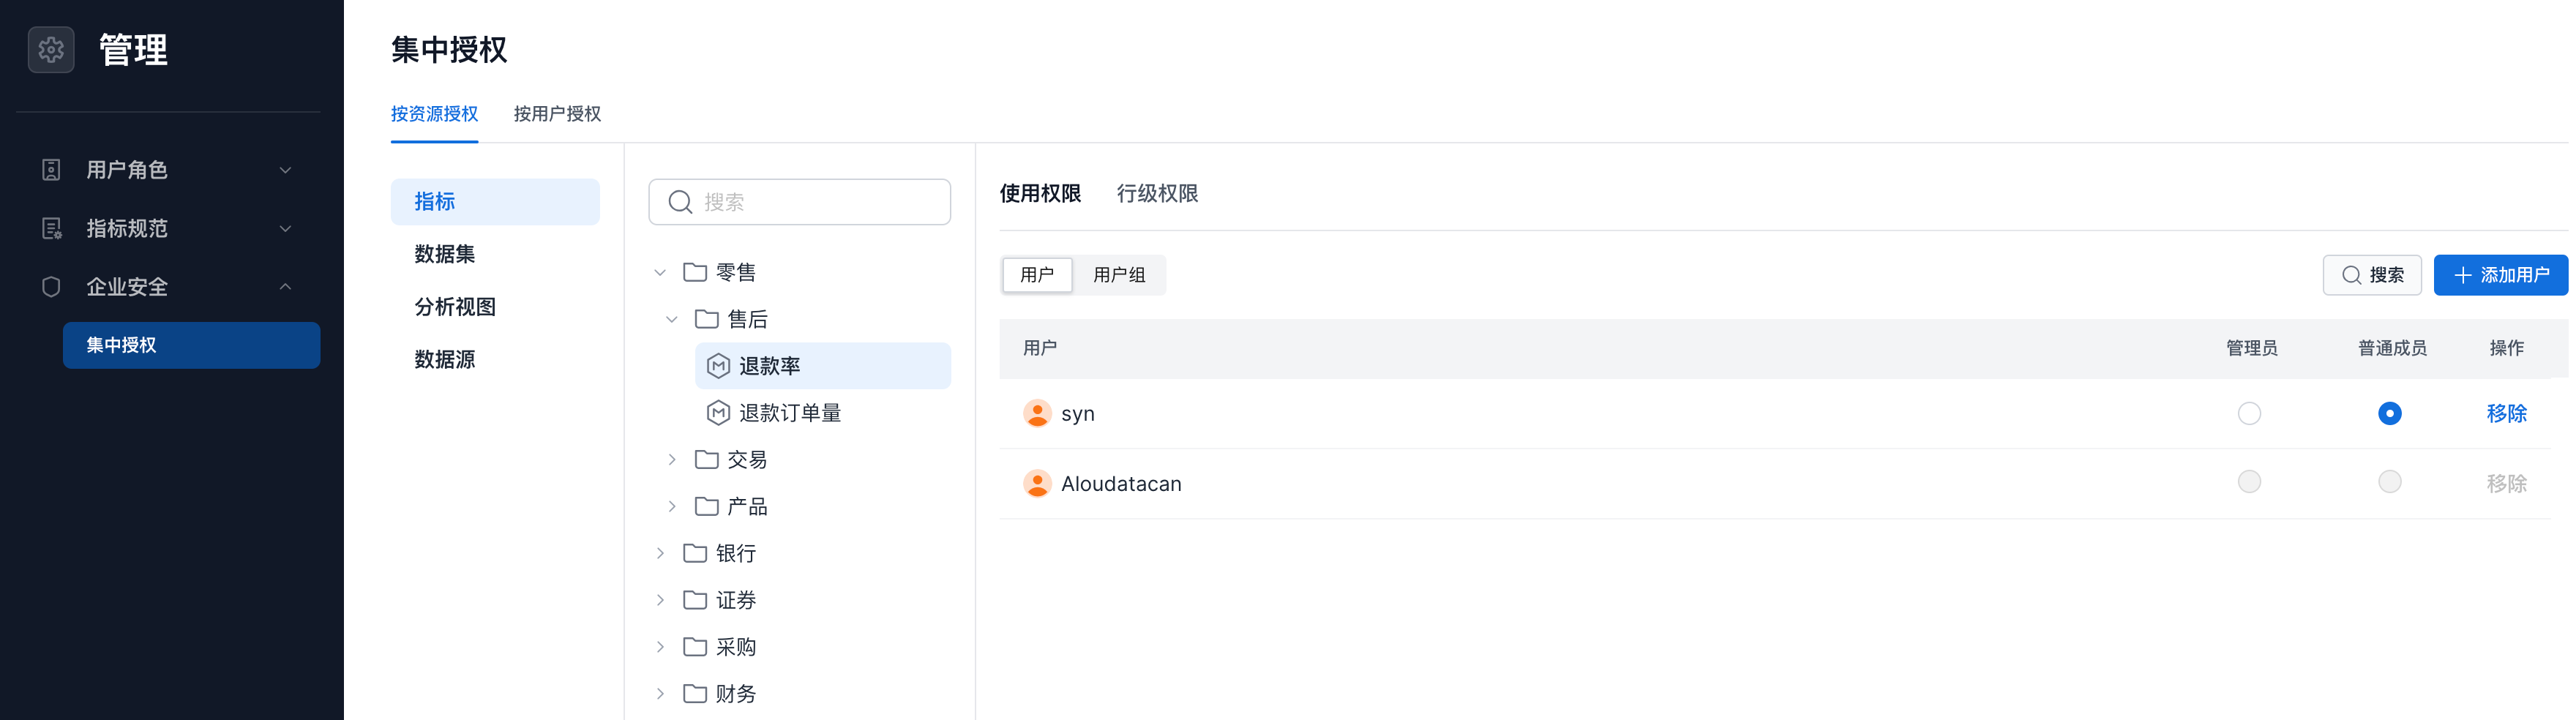Select 数据集 resource type
The width and height of the screenshot is (2576, 720).
(x=445, y=254)
